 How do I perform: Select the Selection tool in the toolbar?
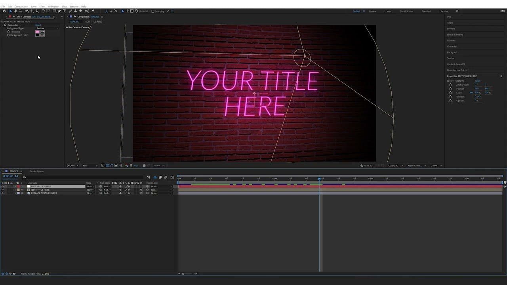click(x=11, y=11)
